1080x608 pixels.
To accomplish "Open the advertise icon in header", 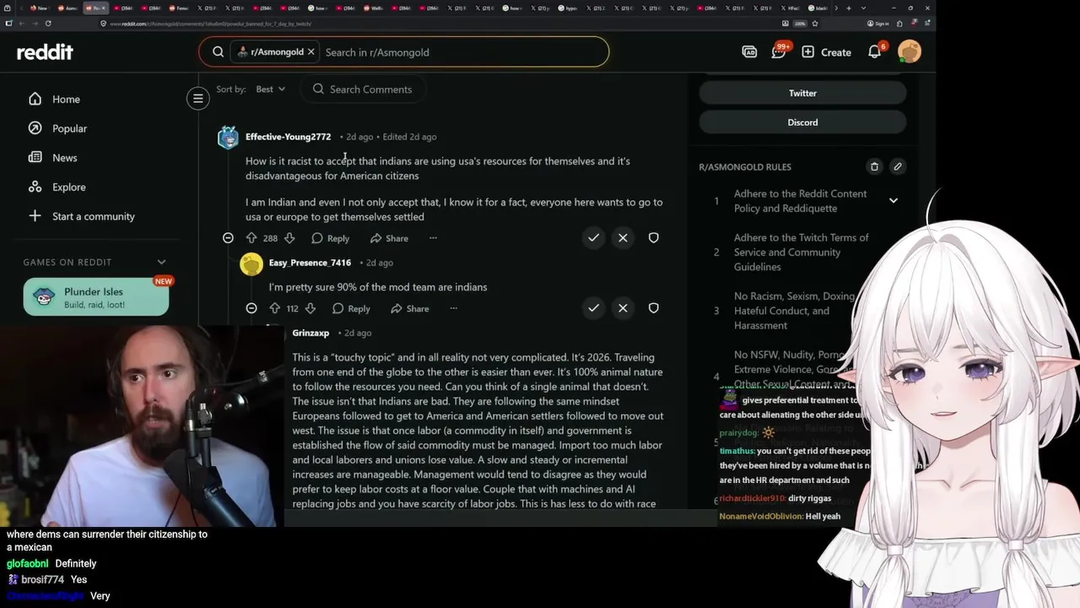I will click(749, 52).
